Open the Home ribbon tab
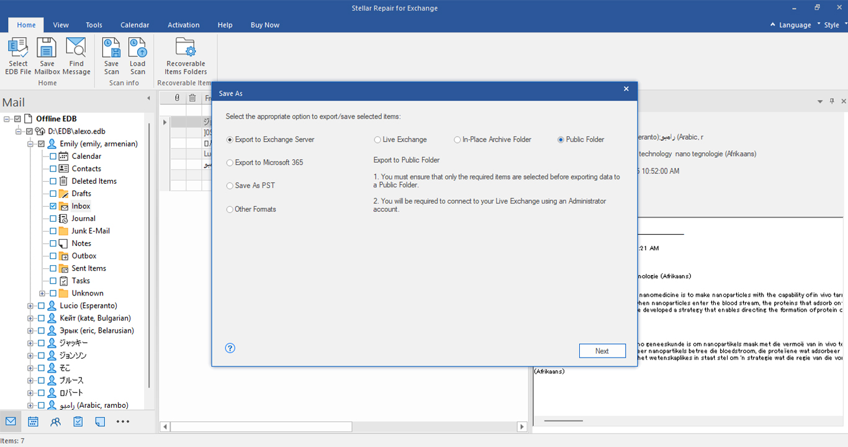The image size is (848, 447). (x=26, y=25)
